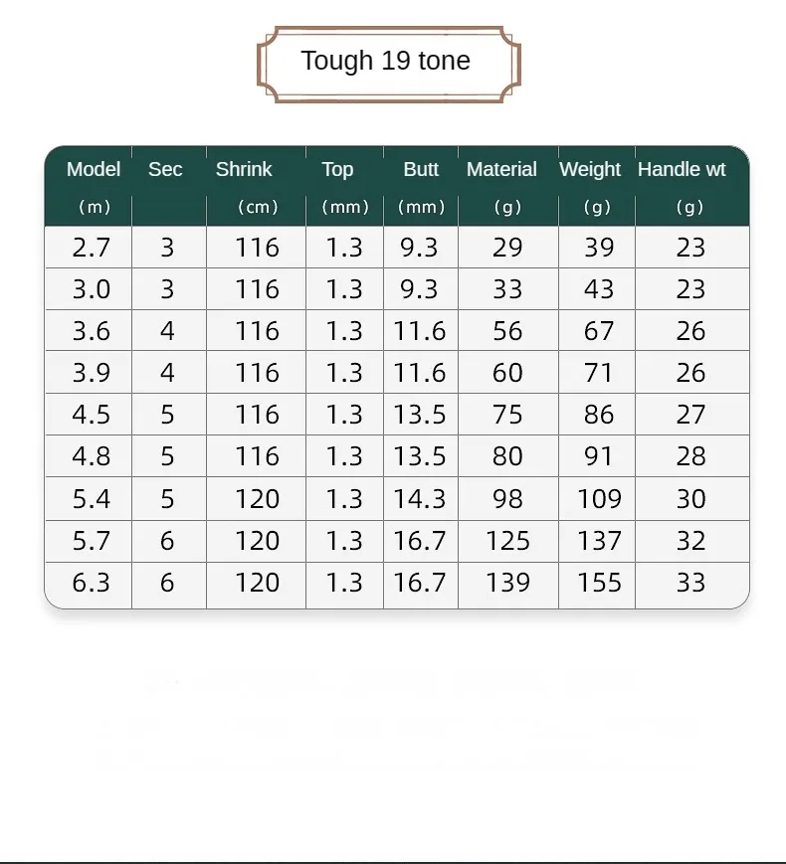The height and width of the screenshot is (864, 786).
Task: Select the 2.7 model cell
Action: [91, 248]
